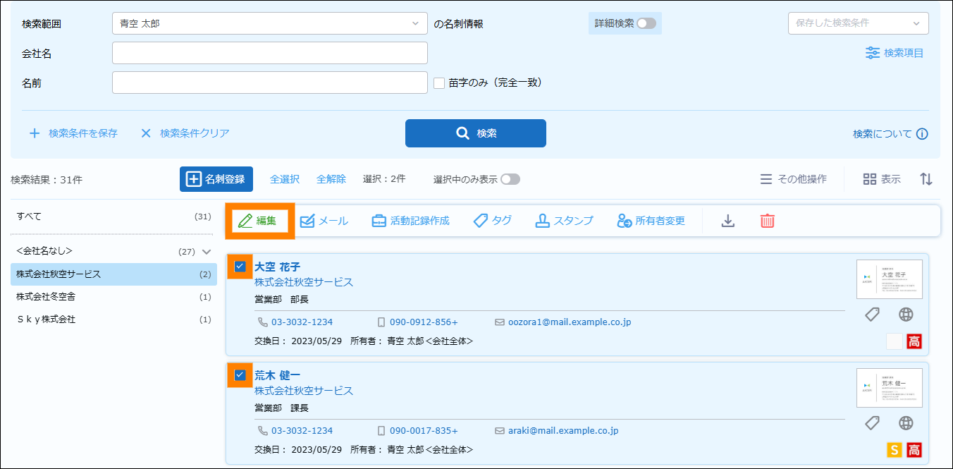The width and height of the screenshot is (953, 469).
Task: Enable the 選択中のみ表示 toggle
Action: (510, 179)
